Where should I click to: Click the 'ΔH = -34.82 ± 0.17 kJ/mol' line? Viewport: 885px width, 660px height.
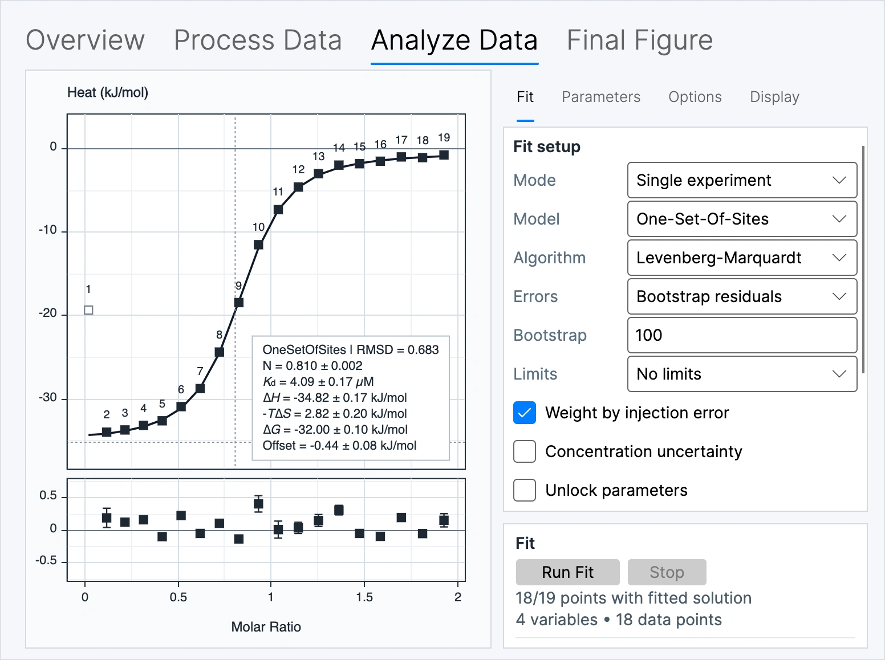point(335,398)
